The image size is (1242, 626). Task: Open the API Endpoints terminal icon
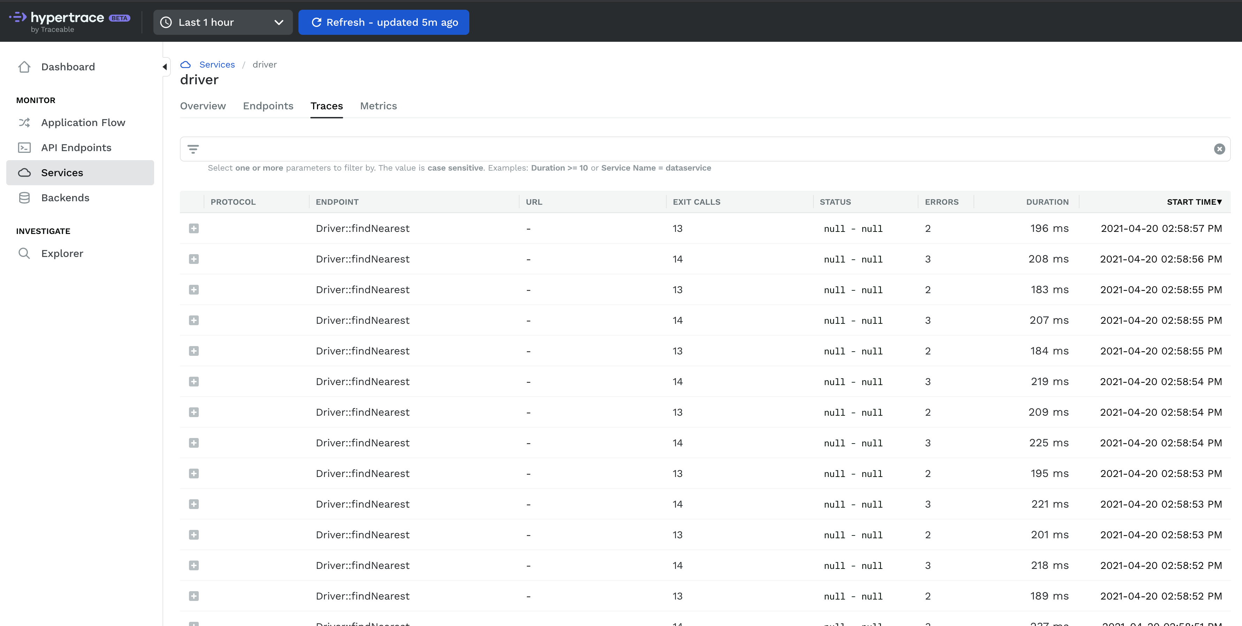24,148
